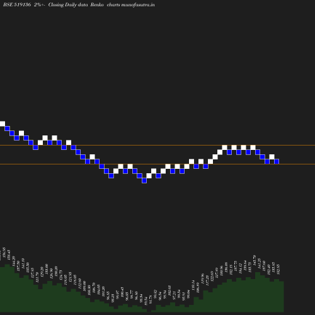Click the '141.25' price label
The width and height of the screenshot is (315, 315).
click(x=259, y=263)
